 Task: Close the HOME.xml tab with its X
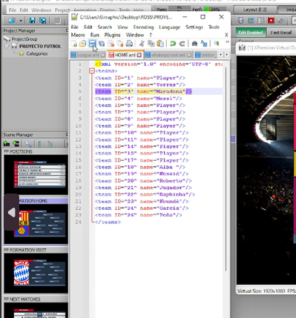click(139, 55)
